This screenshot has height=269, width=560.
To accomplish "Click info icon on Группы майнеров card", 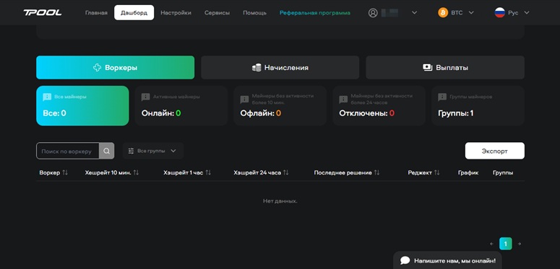I will coord(442,97).
